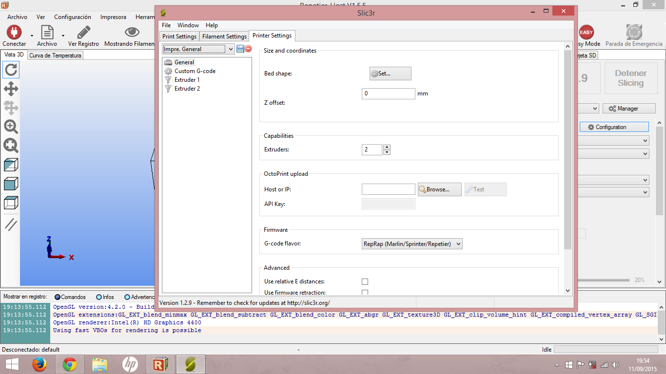This screenshot has width=666, height=374.
Task: Click the Host or IP input field
Action: pos(389,189)
